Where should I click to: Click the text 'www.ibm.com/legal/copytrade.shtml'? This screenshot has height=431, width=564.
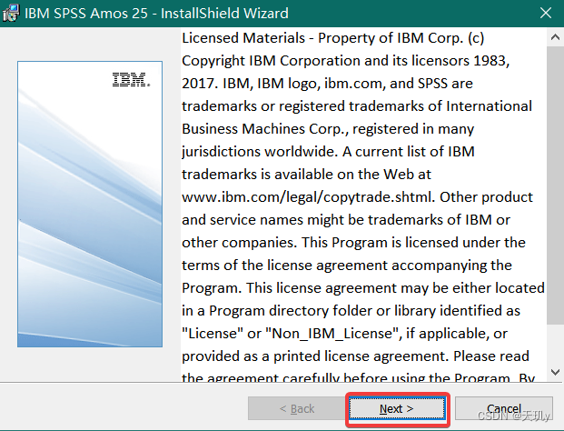click(308, 197)
